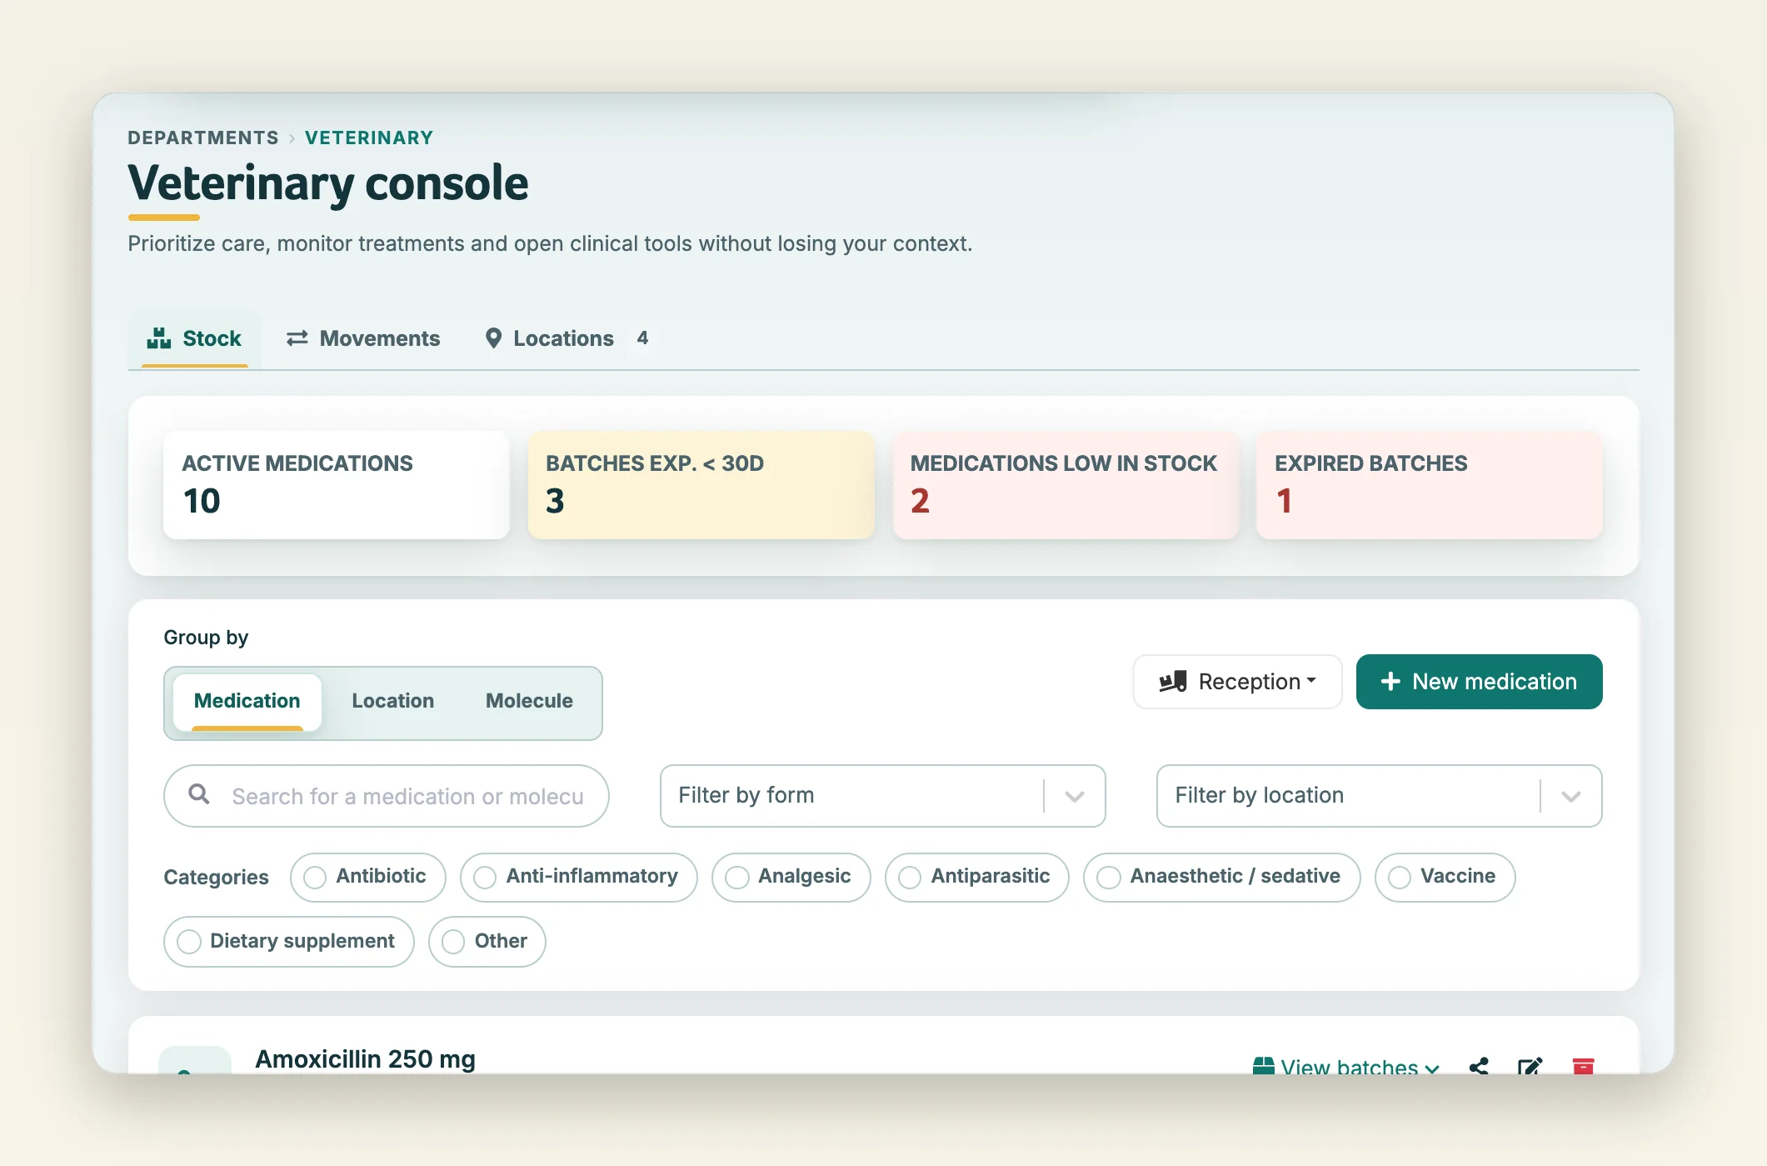Open the Expired batches card
The width and height of the screenshot is (1767, 1166).
[1430, 485]
